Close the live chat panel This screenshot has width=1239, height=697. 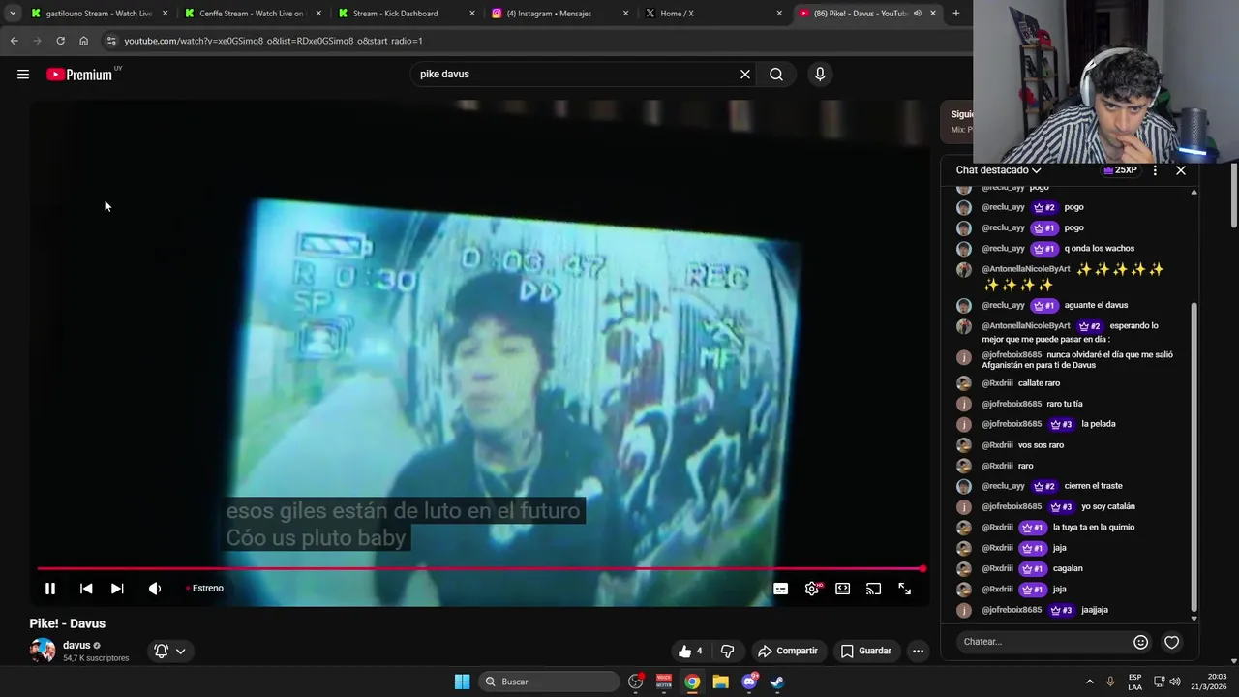1181,170
